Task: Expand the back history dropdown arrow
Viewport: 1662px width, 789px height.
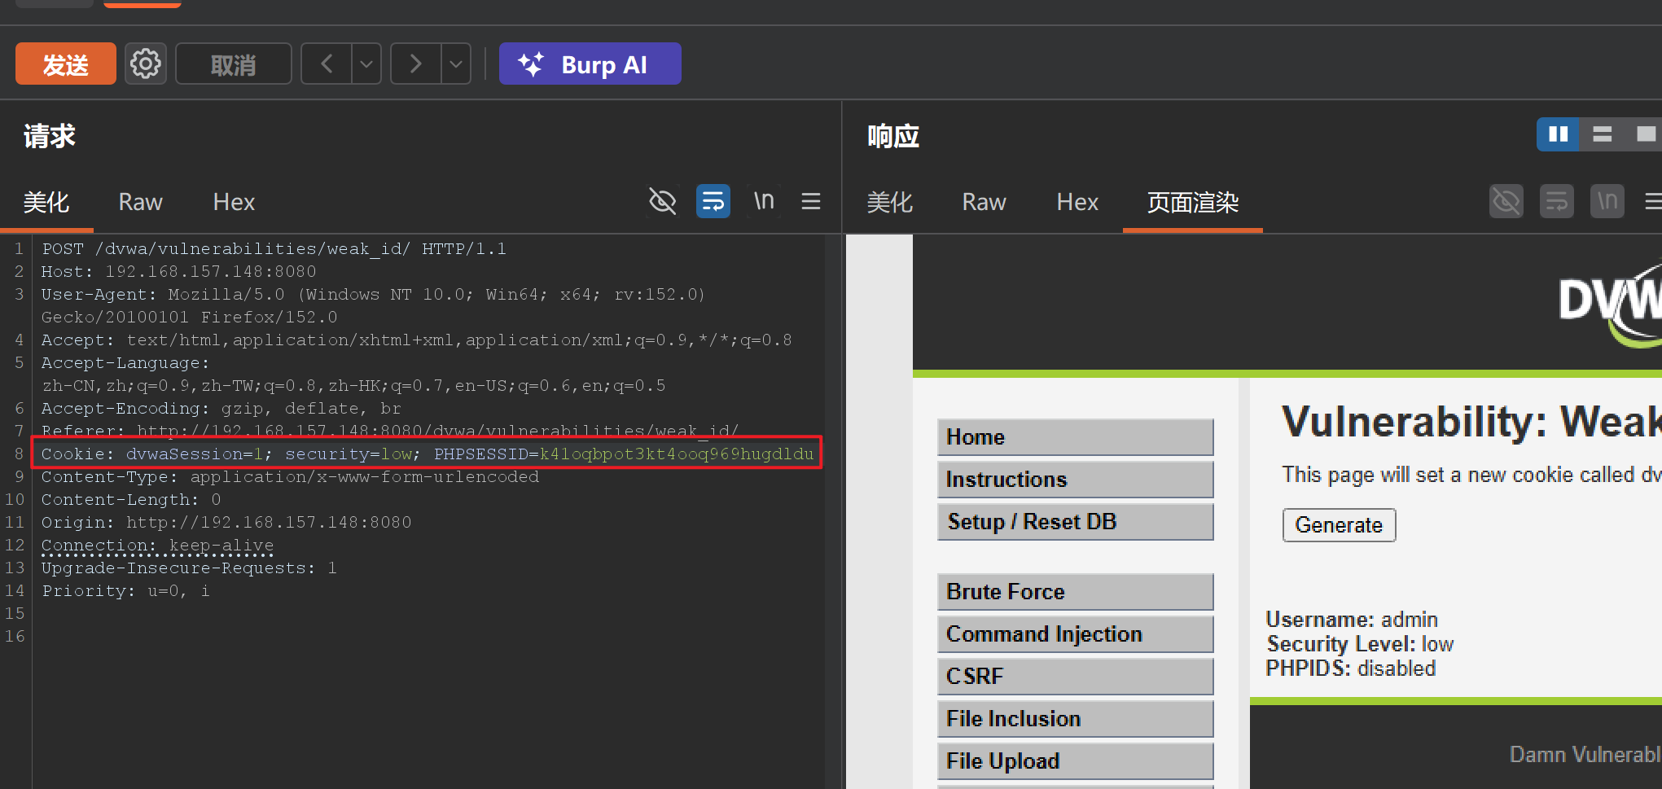Action: coord(366,64)
